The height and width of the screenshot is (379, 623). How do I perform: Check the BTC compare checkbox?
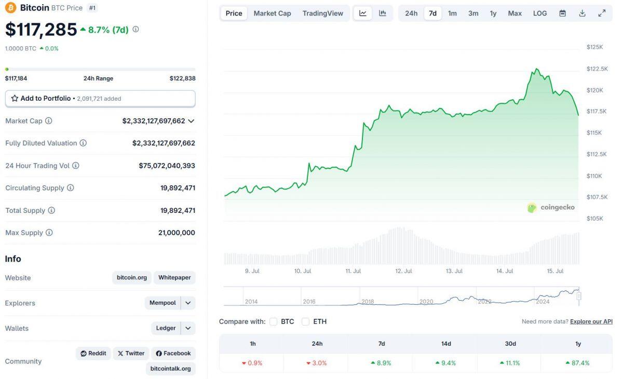click(273, 321)
